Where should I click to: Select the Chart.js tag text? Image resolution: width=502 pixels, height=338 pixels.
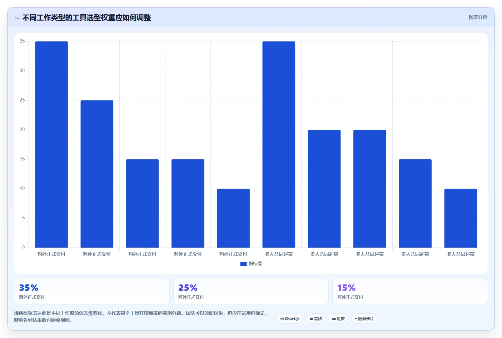[x=292, y=319]
